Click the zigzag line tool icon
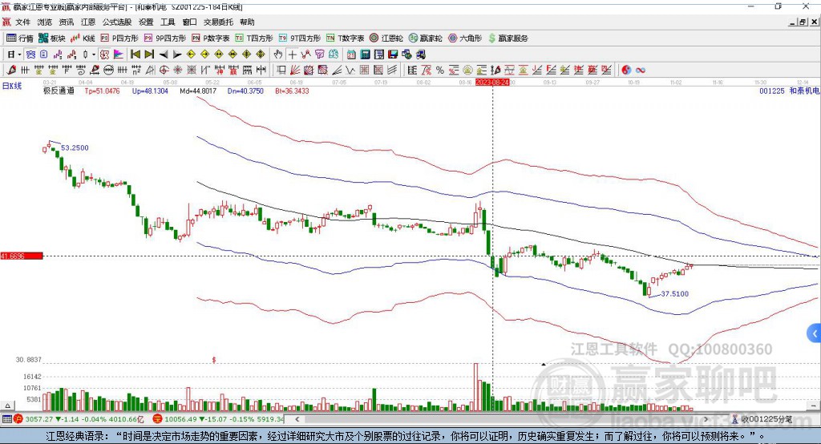The height and width of the screenshot is (444, 821). point(351,71)
